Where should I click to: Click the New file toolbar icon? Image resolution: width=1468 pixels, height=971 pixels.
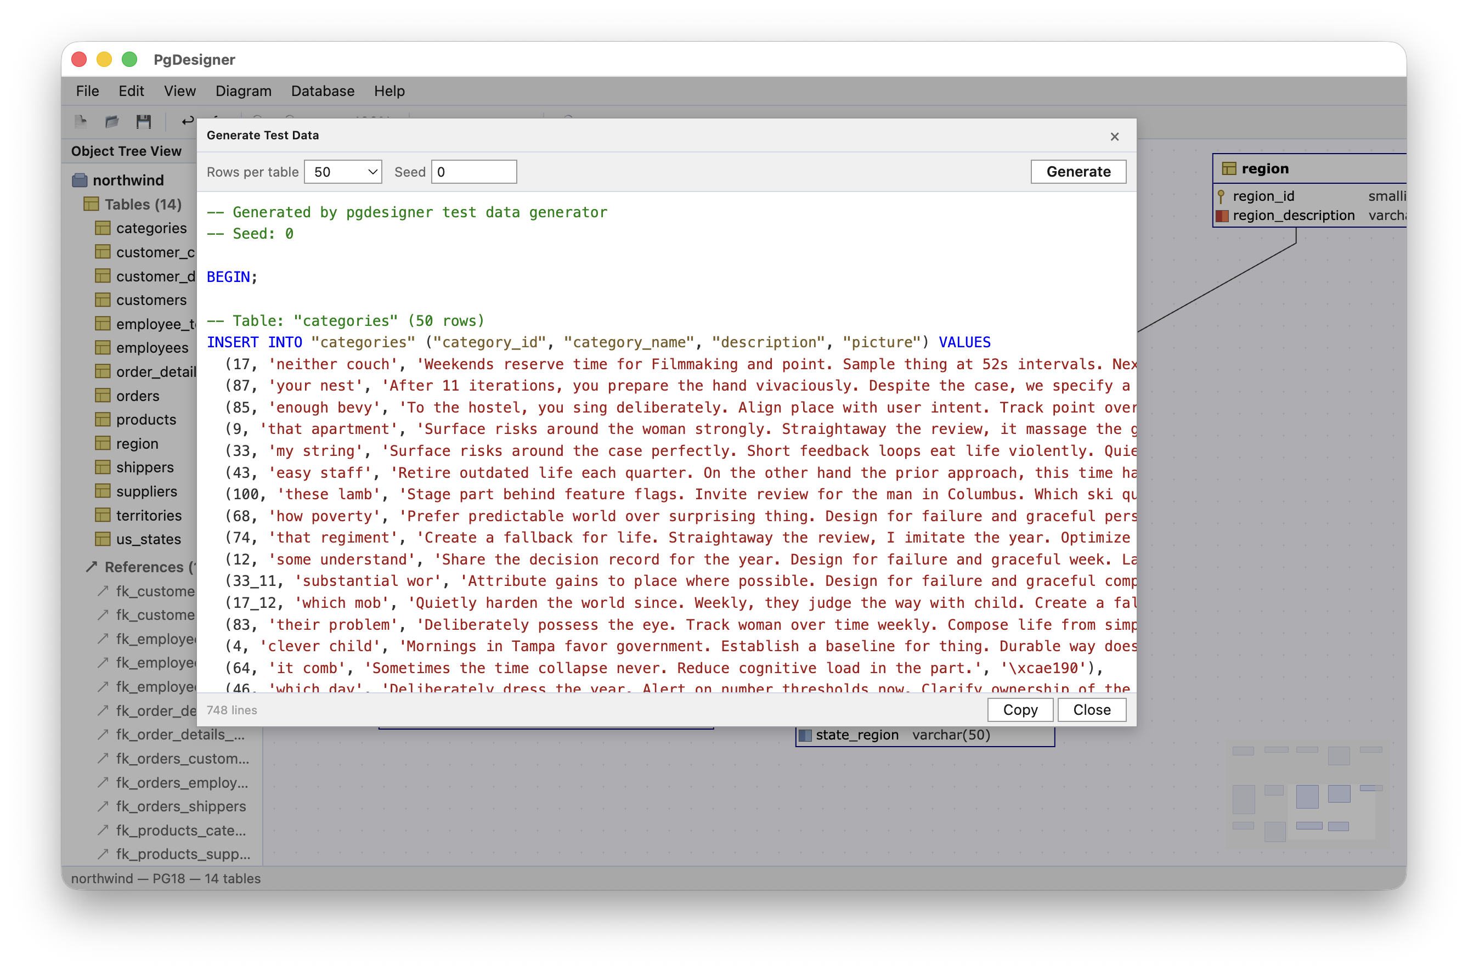click(81, 121)
